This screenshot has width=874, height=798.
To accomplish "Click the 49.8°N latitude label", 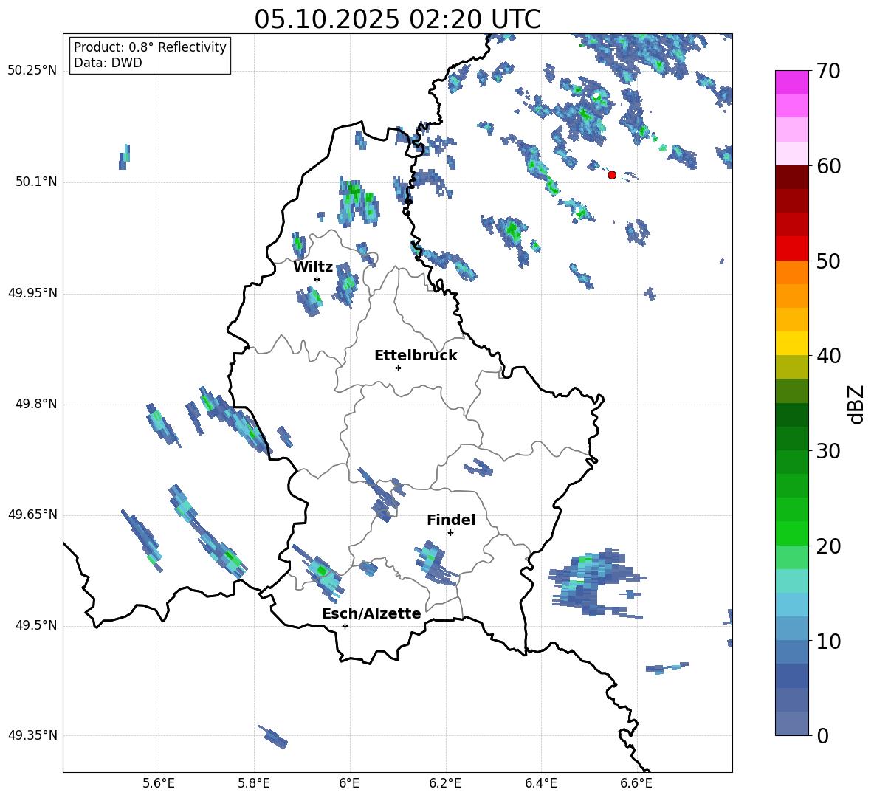I will [36, 404].
